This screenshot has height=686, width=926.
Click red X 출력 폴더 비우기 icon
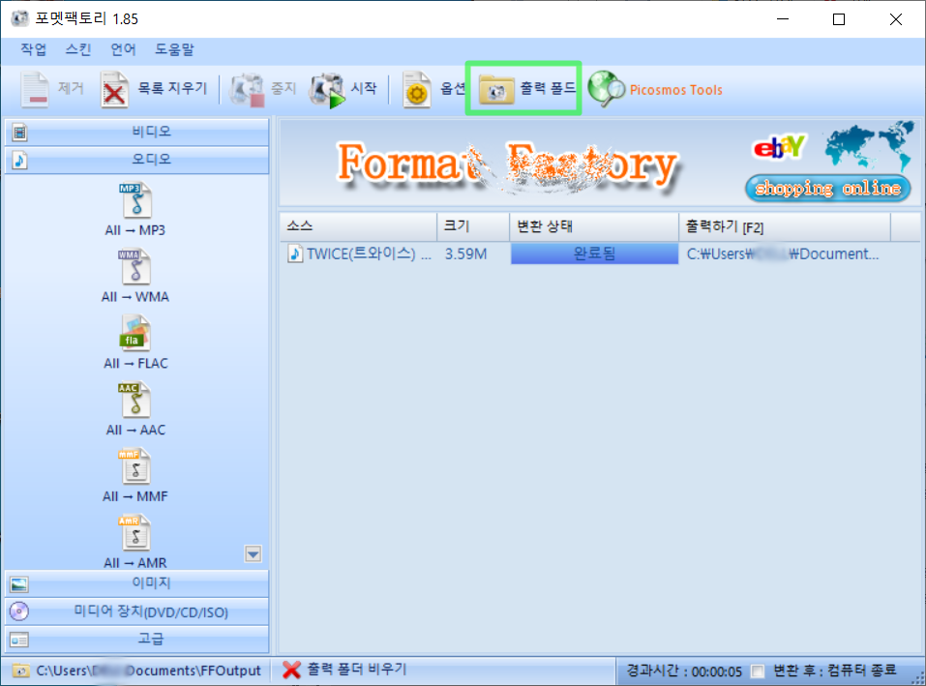(x=291, y=670)
